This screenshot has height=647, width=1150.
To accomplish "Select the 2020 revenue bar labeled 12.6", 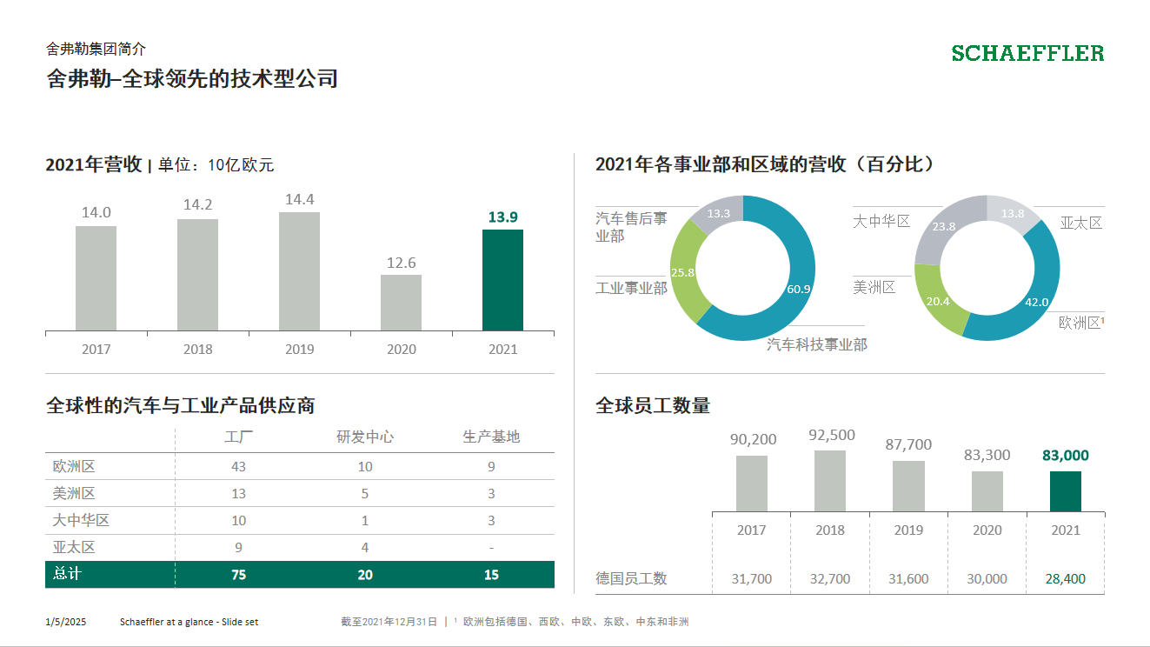I will 401,303.
